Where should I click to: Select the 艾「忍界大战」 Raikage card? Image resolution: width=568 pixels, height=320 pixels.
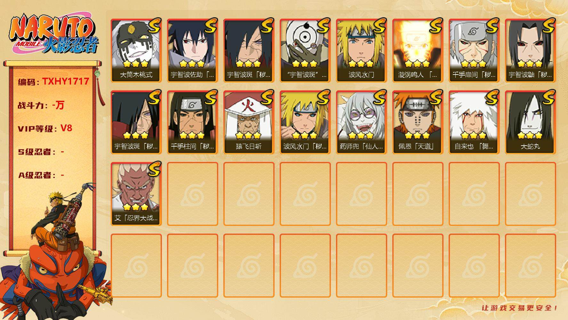click(136, 194)
